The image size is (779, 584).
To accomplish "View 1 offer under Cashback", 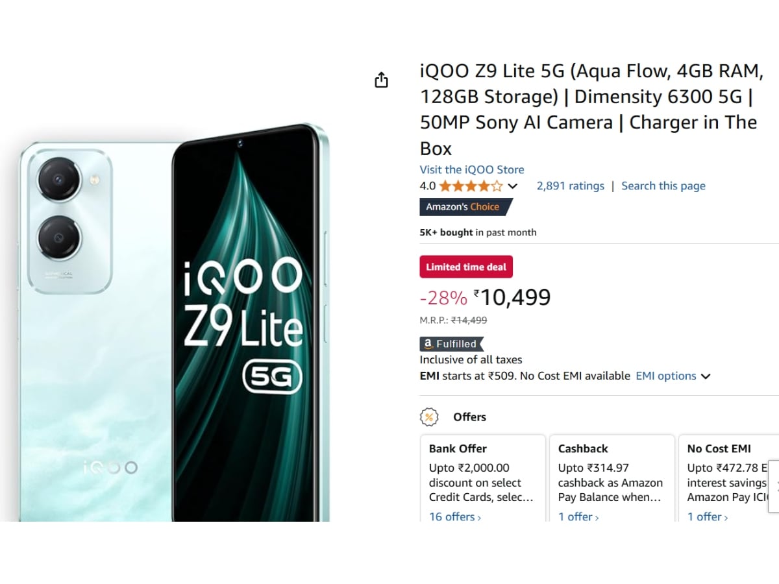I will 578,517.
